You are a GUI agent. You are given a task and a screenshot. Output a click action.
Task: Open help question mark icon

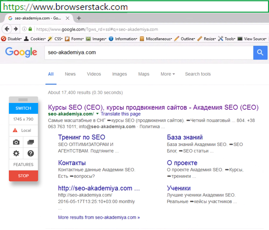click(31, 153)
